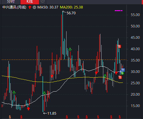Click the upper red B marker near 40.00
This screenshot has height=119, width=143.
pos(119,46)
